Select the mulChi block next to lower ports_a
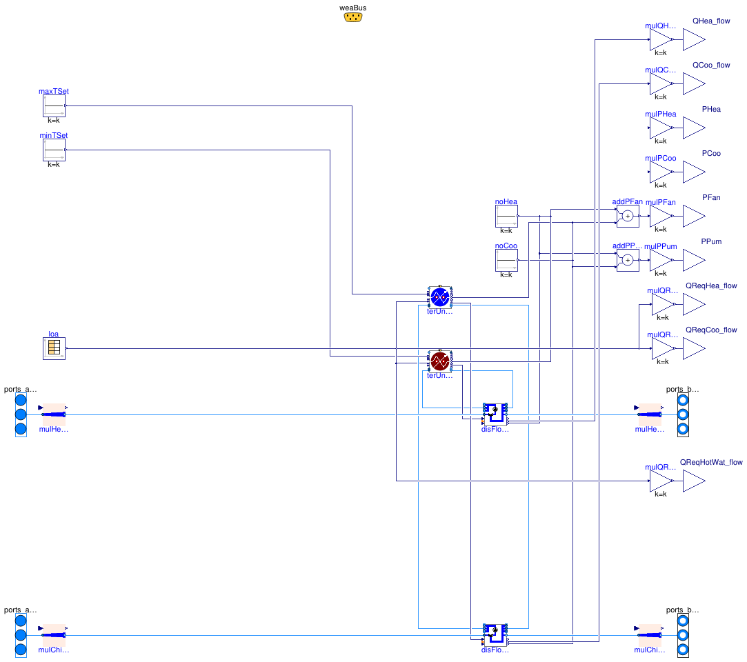The width and height of the screenshot is (747, 662). tap(54, 635)
